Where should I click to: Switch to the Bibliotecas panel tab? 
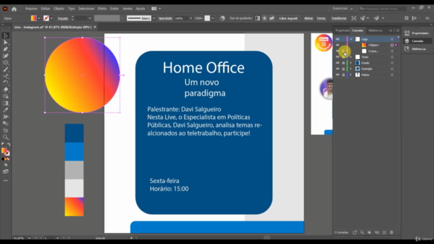tap(375, 30)
